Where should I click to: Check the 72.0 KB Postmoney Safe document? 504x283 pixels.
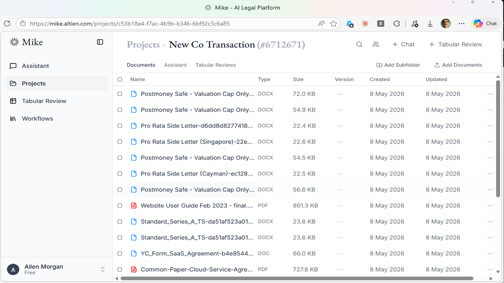click(120, 94)
